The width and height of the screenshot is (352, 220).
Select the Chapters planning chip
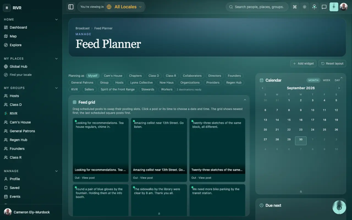135,76
